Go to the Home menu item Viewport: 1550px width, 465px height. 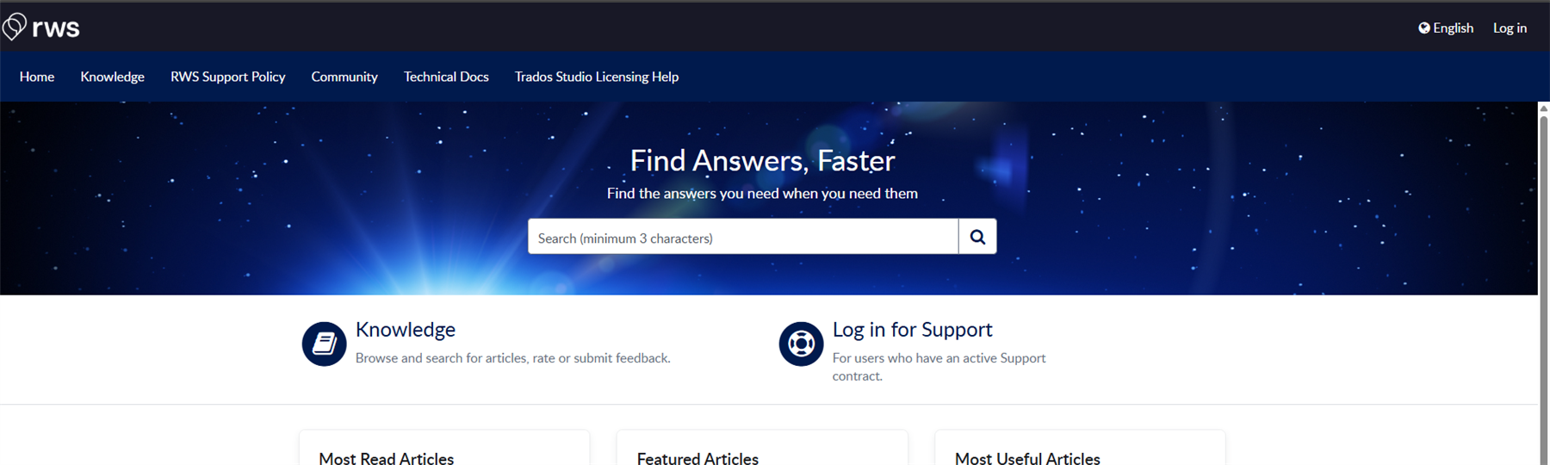coord(37,77)
